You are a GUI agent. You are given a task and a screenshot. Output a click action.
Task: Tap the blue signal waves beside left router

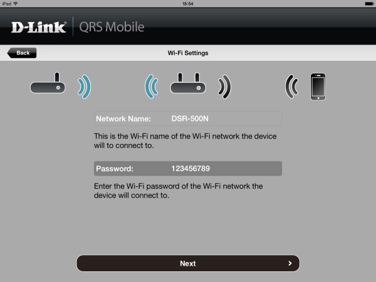tap(85, 86)
